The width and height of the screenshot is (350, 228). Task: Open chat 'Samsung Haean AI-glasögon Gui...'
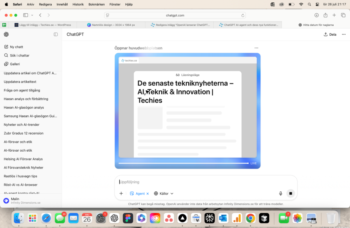(30, 116)
